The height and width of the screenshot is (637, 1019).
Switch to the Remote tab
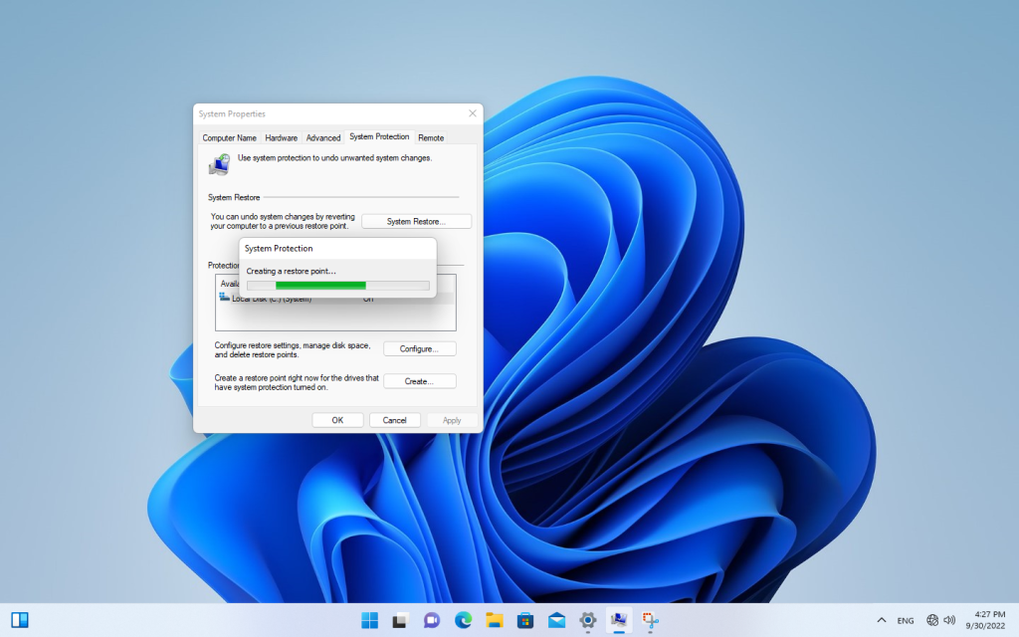[430, 137]
